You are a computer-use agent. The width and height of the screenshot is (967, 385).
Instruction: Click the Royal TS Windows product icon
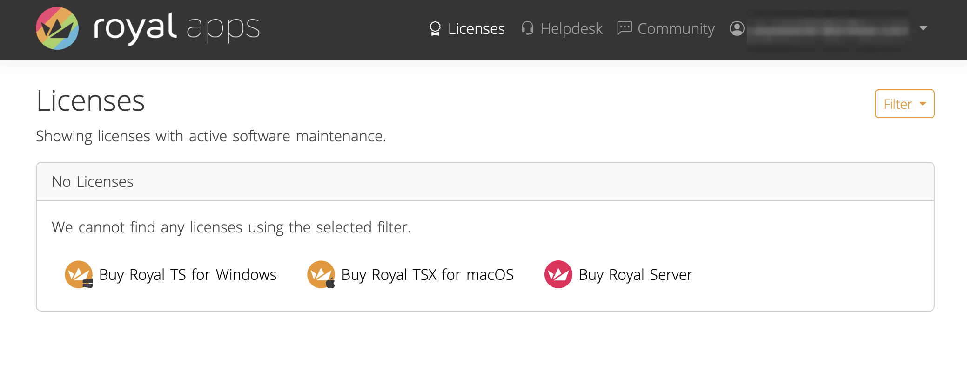(x=79, y=274)
